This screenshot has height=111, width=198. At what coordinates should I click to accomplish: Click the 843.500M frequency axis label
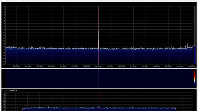(180, 66)
